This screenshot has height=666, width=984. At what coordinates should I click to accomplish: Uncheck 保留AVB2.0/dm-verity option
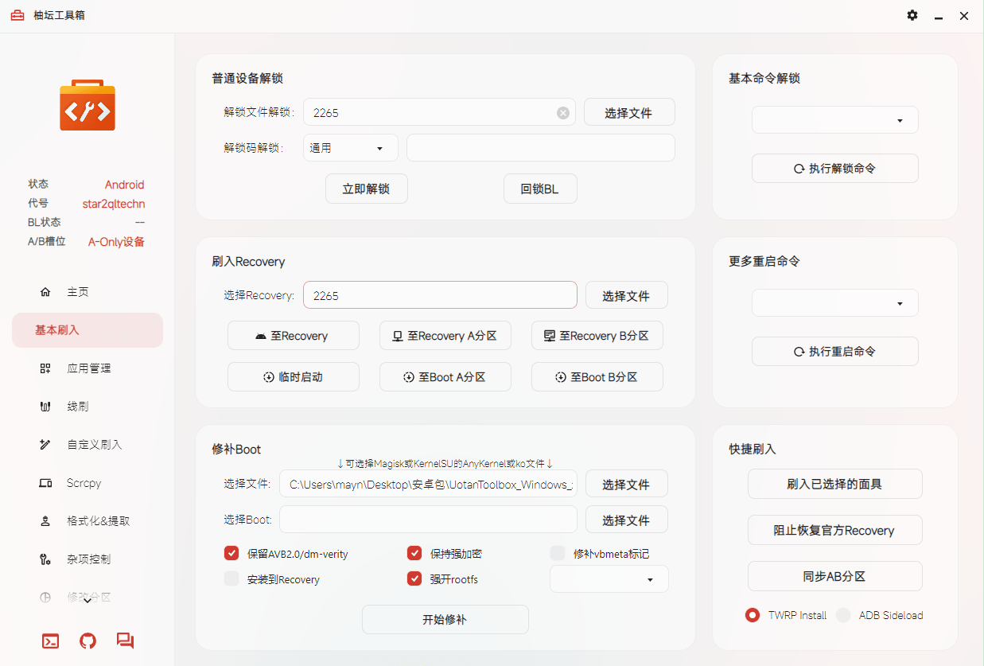(231, 553)
